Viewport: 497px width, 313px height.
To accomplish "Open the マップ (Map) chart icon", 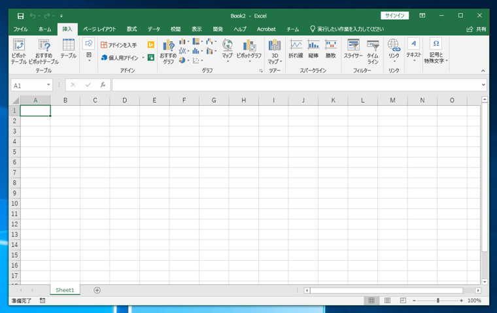I will (227, 50).
